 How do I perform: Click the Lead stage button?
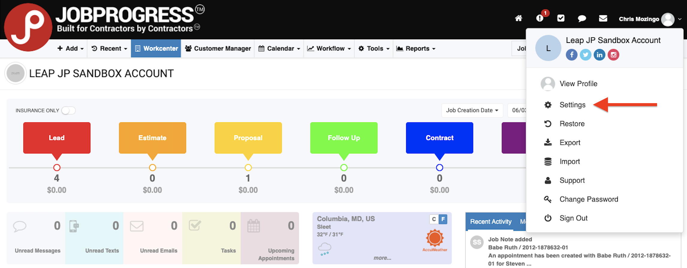point(57,138)
